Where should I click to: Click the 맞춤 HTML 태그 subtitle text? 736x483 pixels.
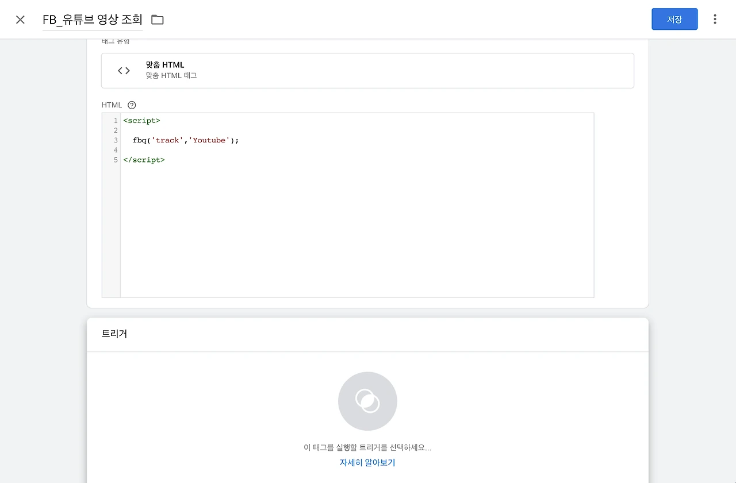(171, 76)
